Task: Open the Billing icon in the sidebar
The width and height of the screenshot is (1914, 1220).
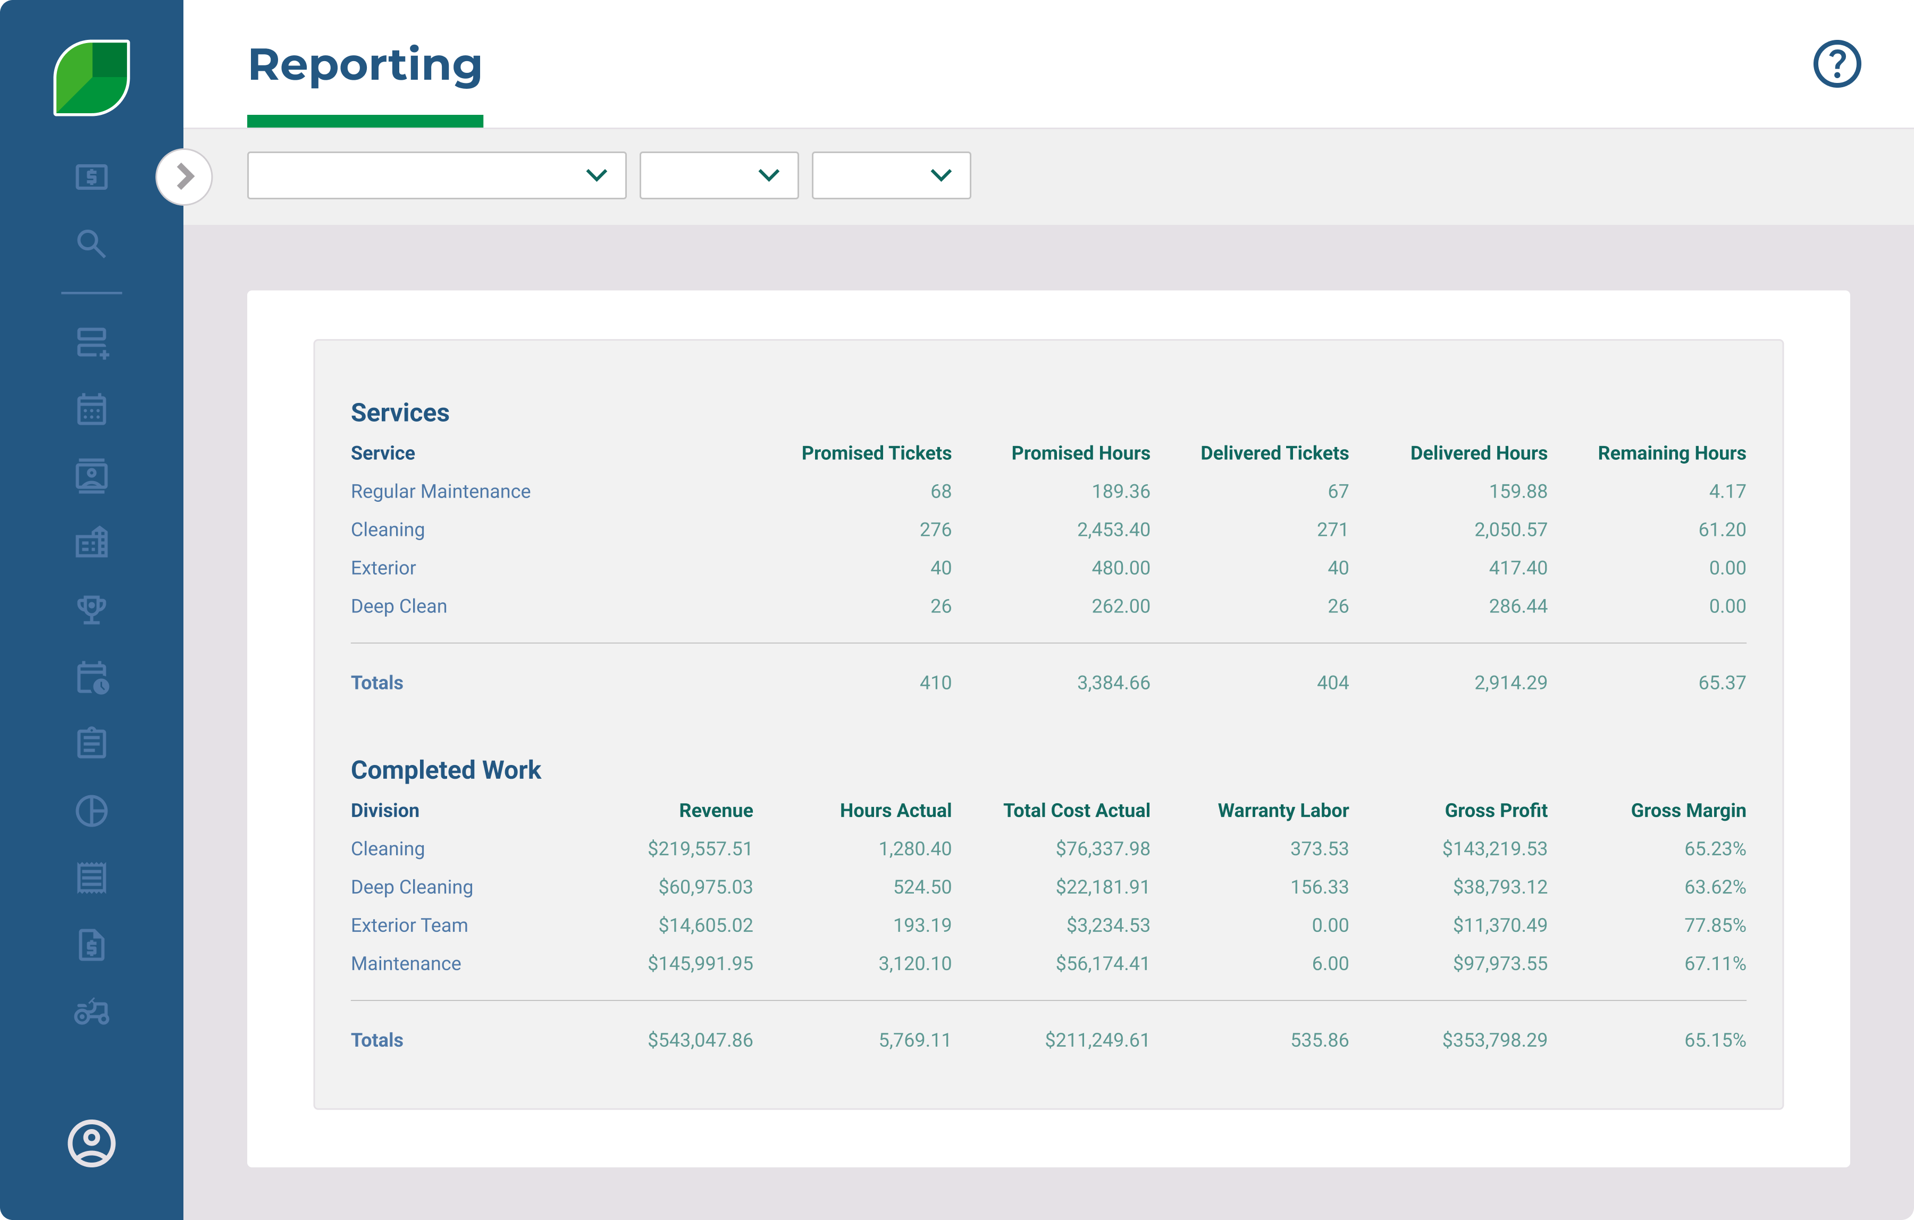Action: [x=90, y=176]
